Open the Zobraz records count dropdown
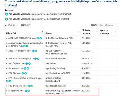Viewport: 122px width, 96px height. coord(15,25)
